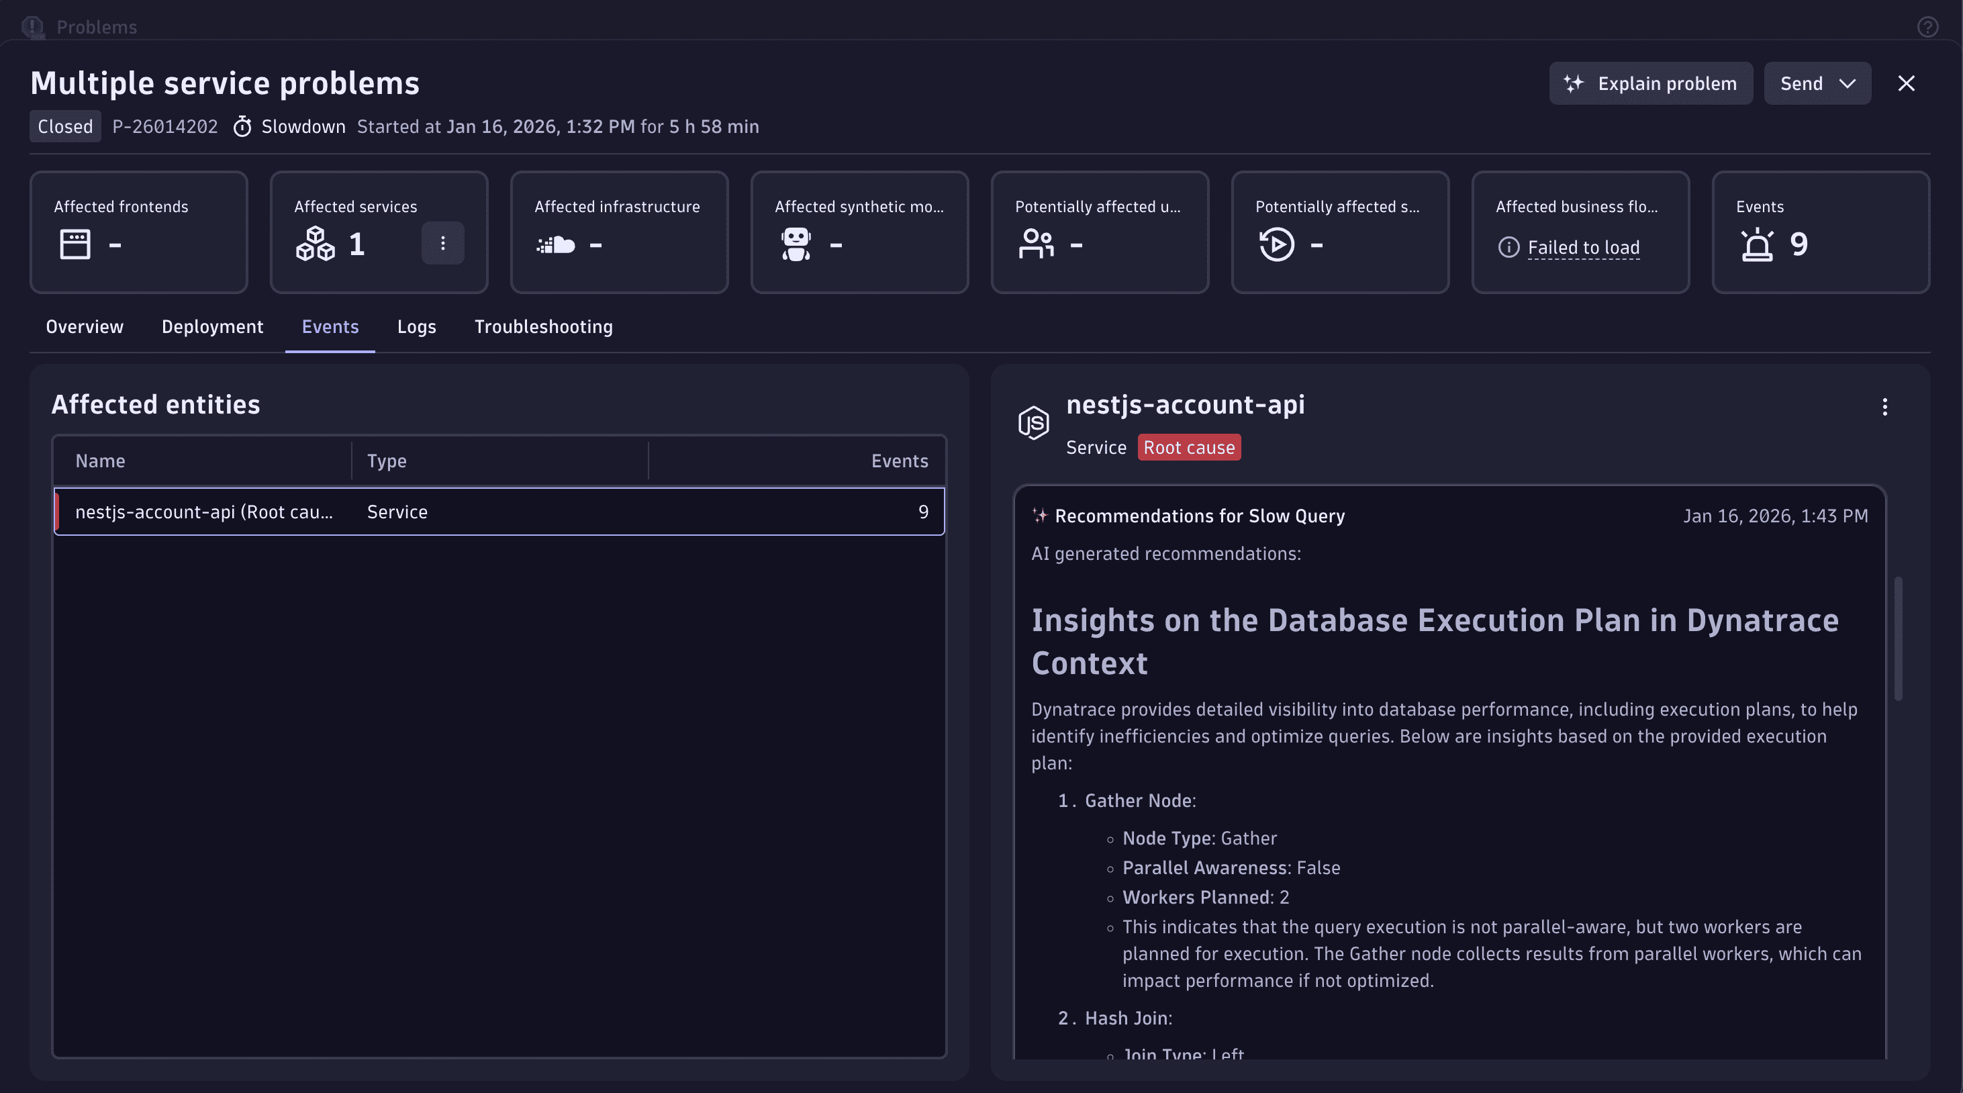
Task: Click the Explain problem button
Action: pyautogui.click(x=1651, y=83)
